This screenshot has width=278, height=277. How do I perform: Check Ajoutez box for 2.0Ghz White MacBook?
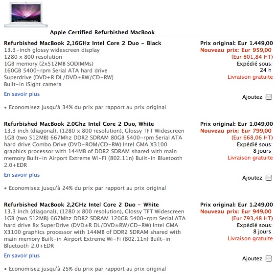(269, 178)
